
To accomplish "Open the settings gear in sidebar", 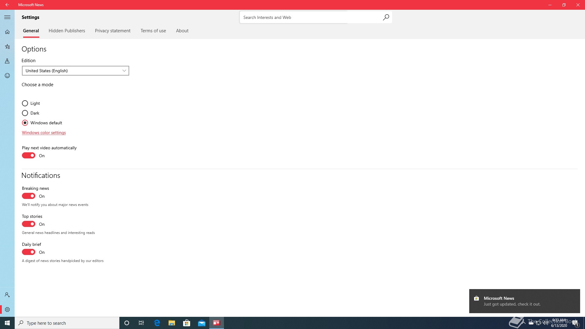I will coord(7,310).
